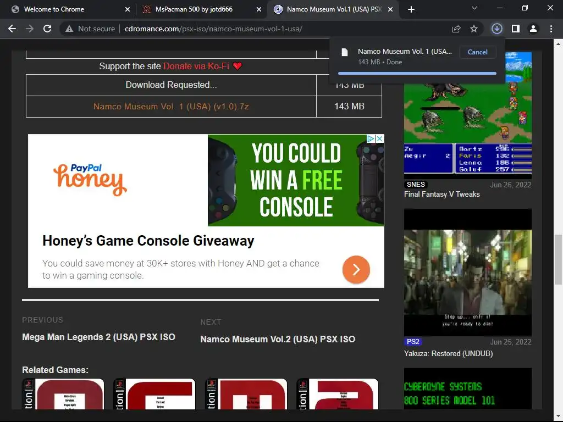Screen dimensions: 563x422
Task: Open Honey's Game Console Giveaway headline
Action: (148, 241)
